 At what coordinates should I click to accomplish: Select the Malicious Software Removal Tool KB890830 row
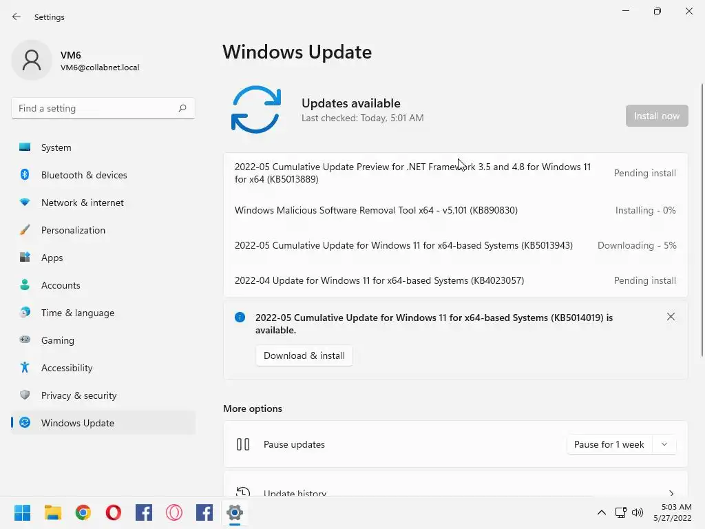tap(456, 210)
